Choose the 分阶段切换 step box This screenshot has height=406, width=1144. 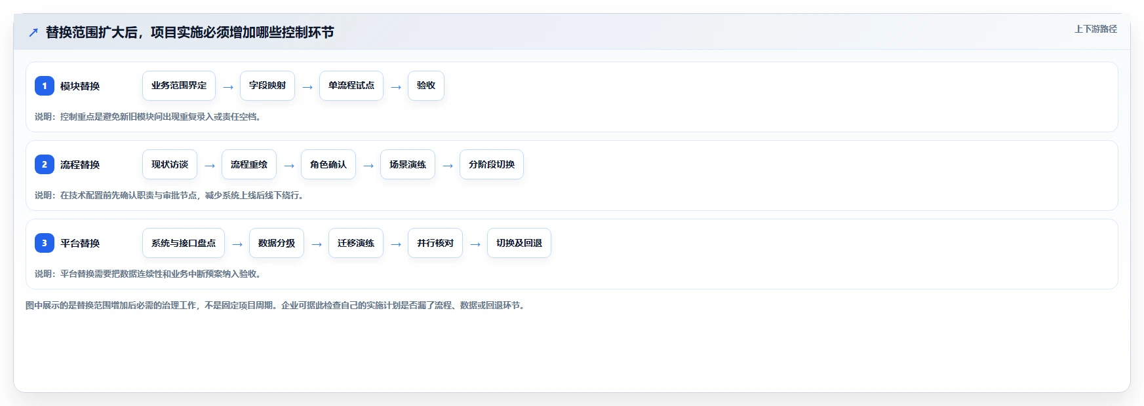(492, 164)
